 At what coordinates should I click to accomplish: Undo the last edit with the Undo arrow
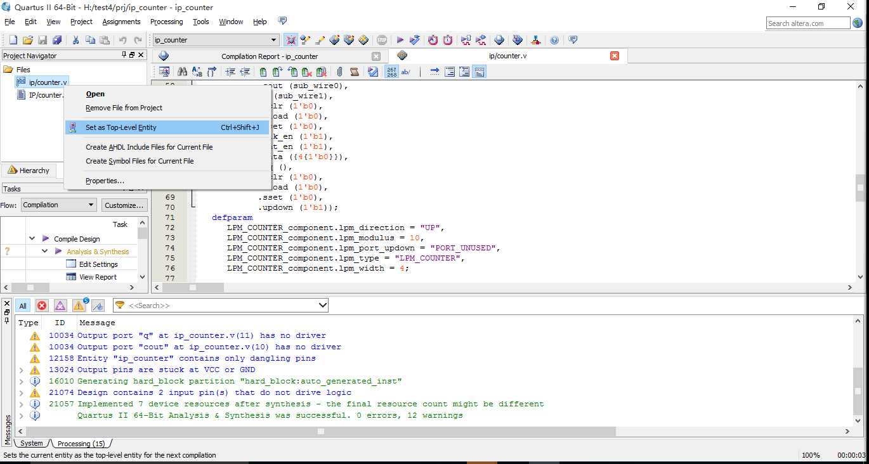tap(123, 40)
